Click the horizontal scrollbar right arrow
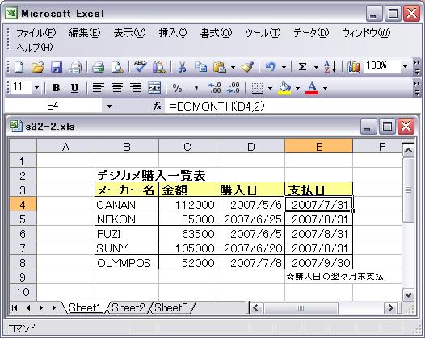This screenshot has width=425, height=338. click(x=390, y=308)
